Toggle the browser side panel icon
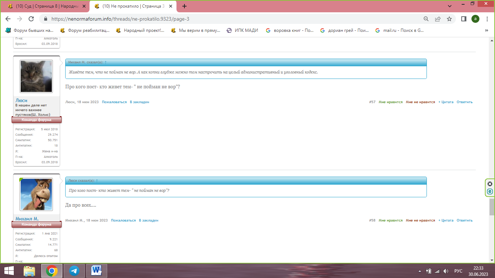Image resolution: width=495 pixels, height=278 pixels. point(463,19)
